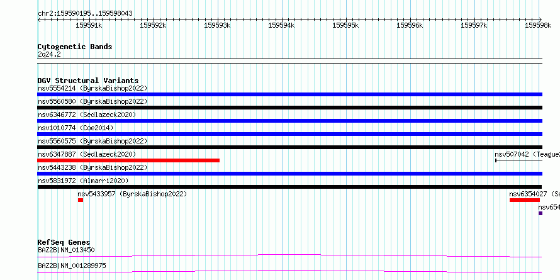The width and height of the screenshot is (560, 280).
Task: Click the Cytogenetic Bands track heading
Action: tap(75, 47)
